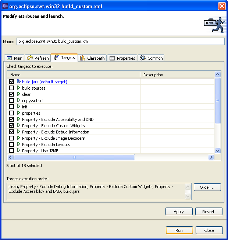Select the 'Property - Exclude Layouts' row text

[x=46, y=145]
